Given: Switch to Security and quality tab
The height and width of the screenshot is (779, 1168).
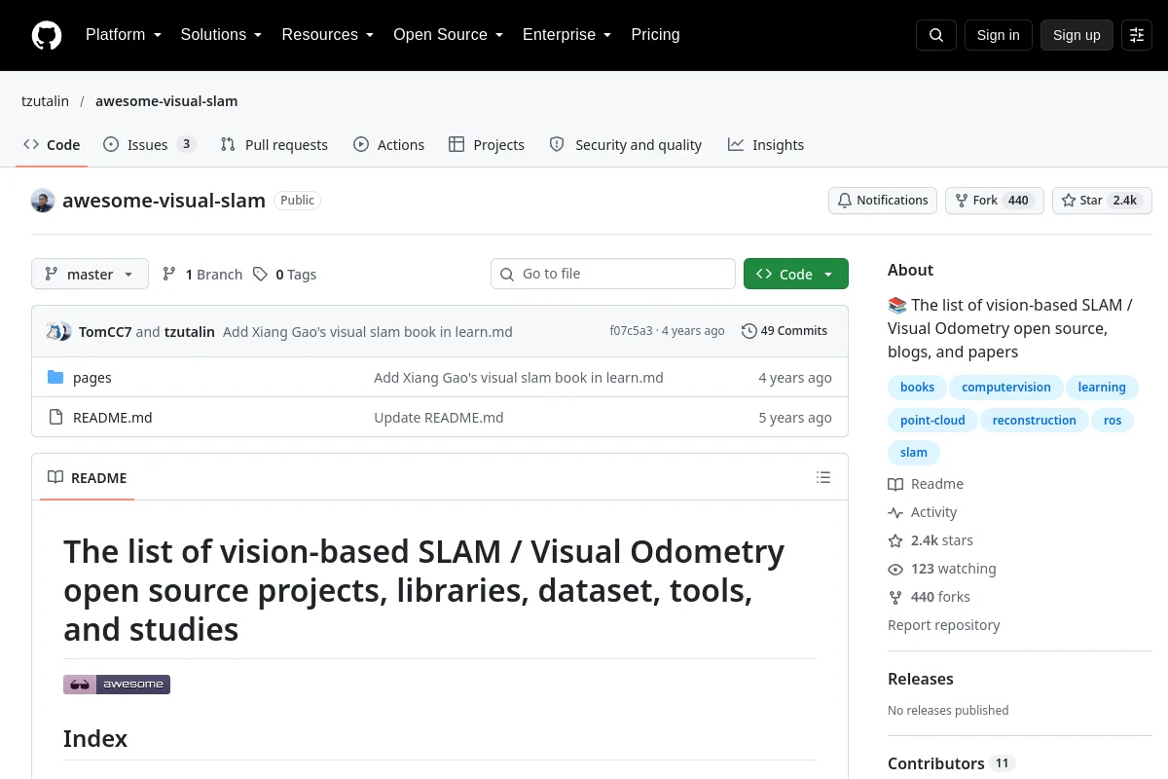Looking at the screenshot, I should coord(626,145).
